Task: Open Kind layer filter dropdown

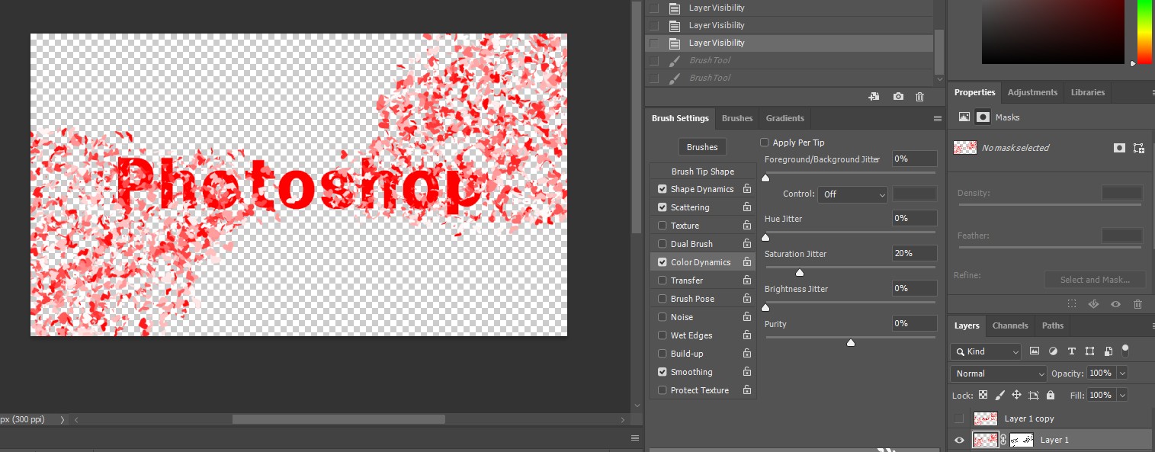Action: click(986, 351)
